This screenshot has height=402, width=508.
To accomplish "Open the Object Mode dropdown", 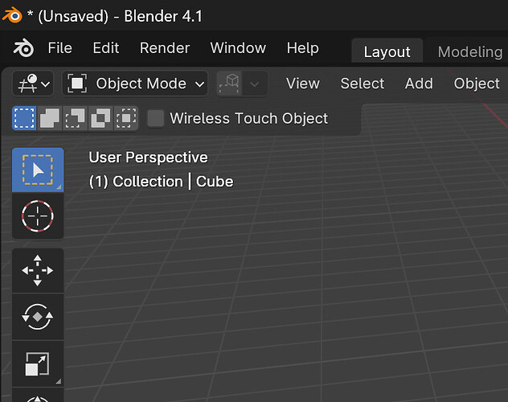I will [135, 84].
